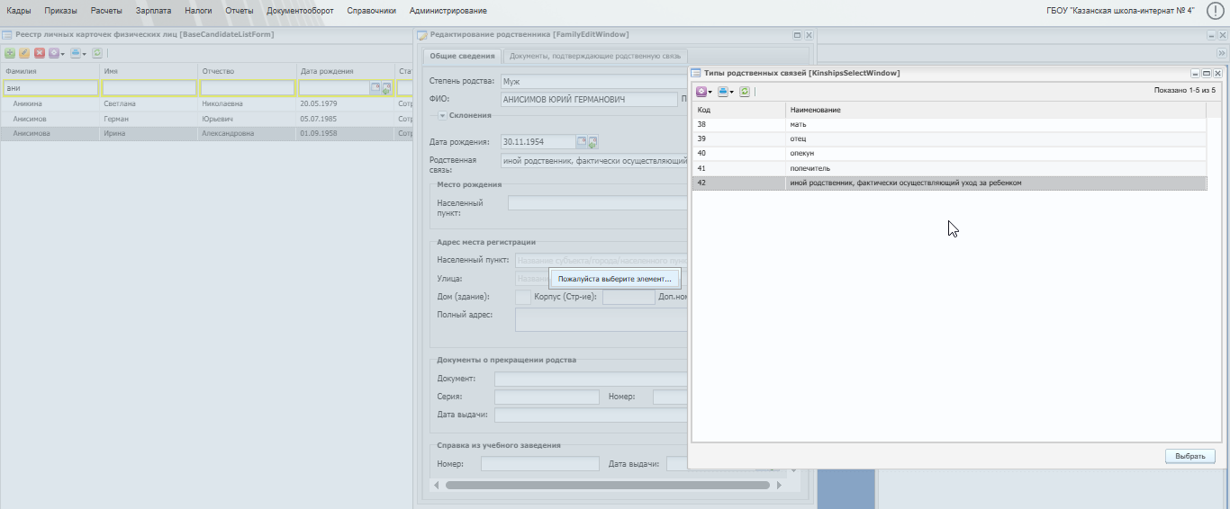This screenshot has height=509, width=1230.
Task: Close the Kinships select window
Action: tap(1217, 73)
